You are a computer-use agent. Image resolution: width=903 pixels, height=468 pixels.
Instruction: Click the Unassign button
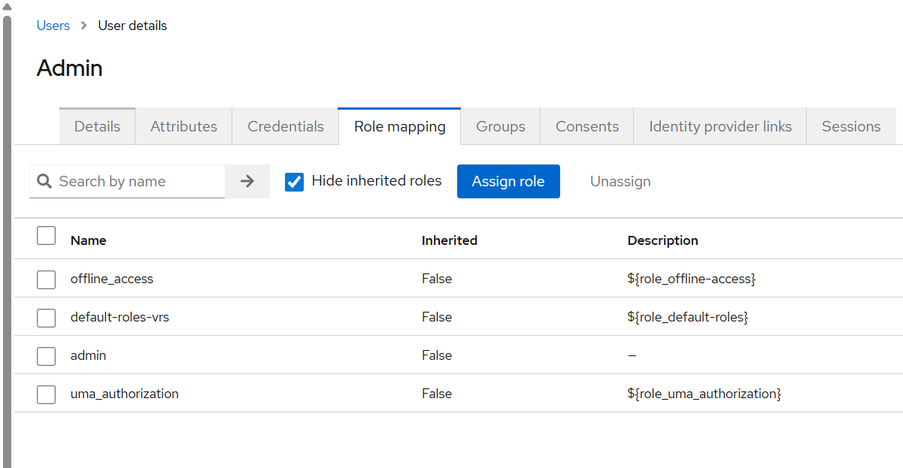coord(620,182)
